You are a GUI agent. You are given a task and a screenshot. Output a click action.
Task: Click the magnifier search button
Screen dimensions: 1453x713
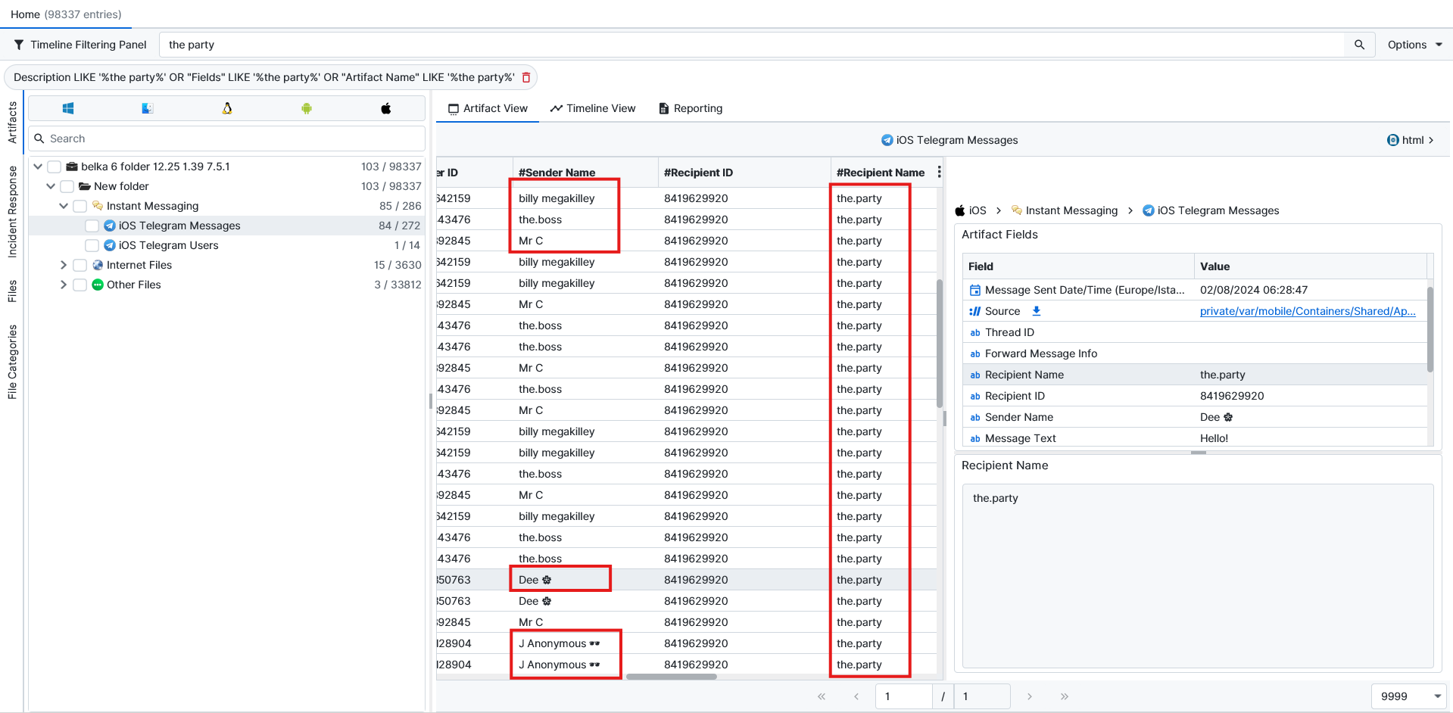point(1359,45)
